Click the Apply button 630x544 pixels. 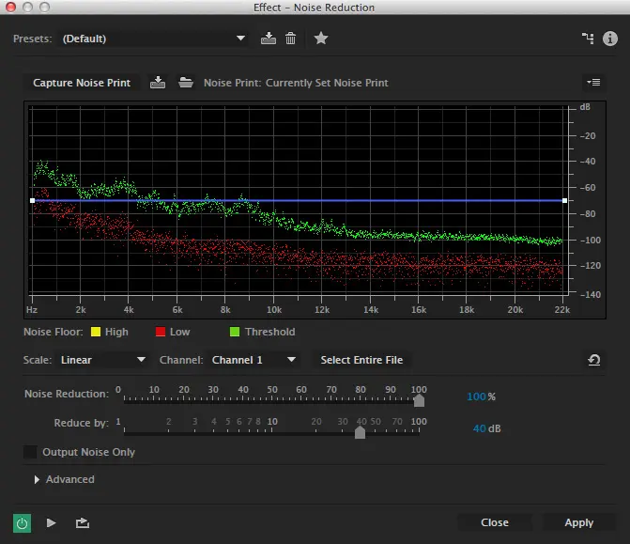tap(578, 522)
